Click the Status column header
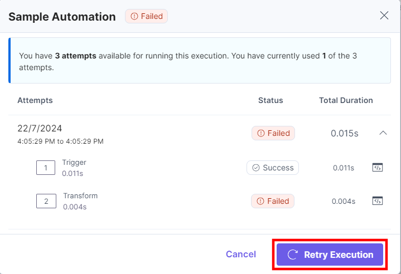Screen dimensions: 401x274 (x=270, y=100)
